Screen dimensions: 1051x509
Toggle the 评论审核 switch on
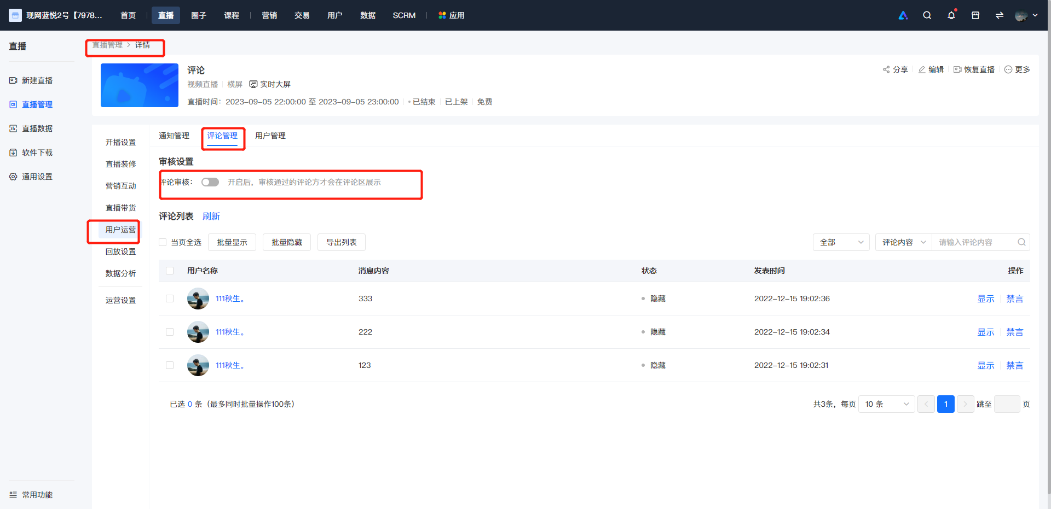pos(210,182)
